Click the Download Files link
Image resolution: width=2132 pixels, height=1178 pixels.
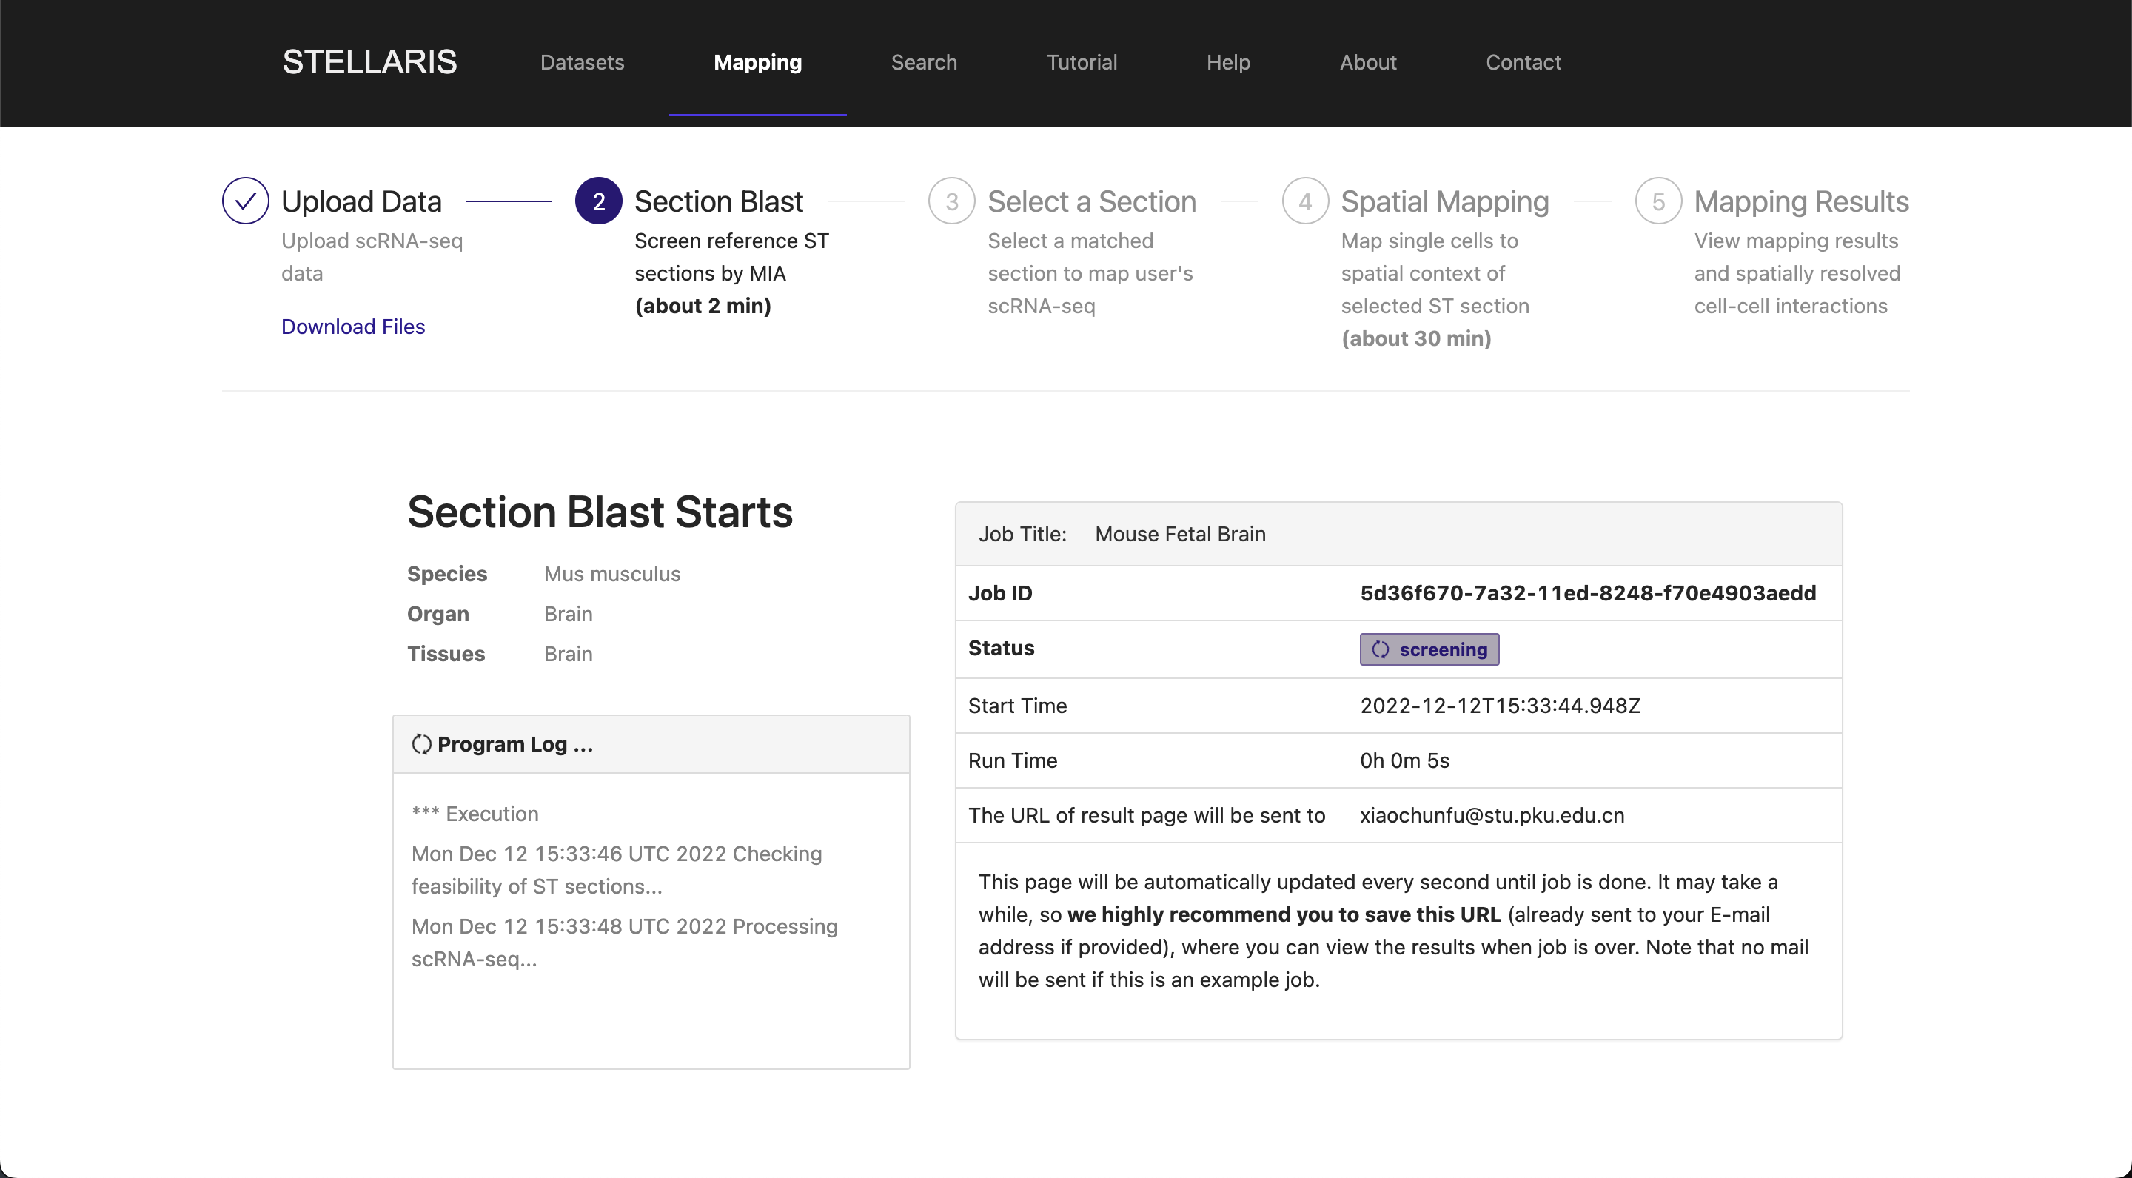tap(352, 327)
